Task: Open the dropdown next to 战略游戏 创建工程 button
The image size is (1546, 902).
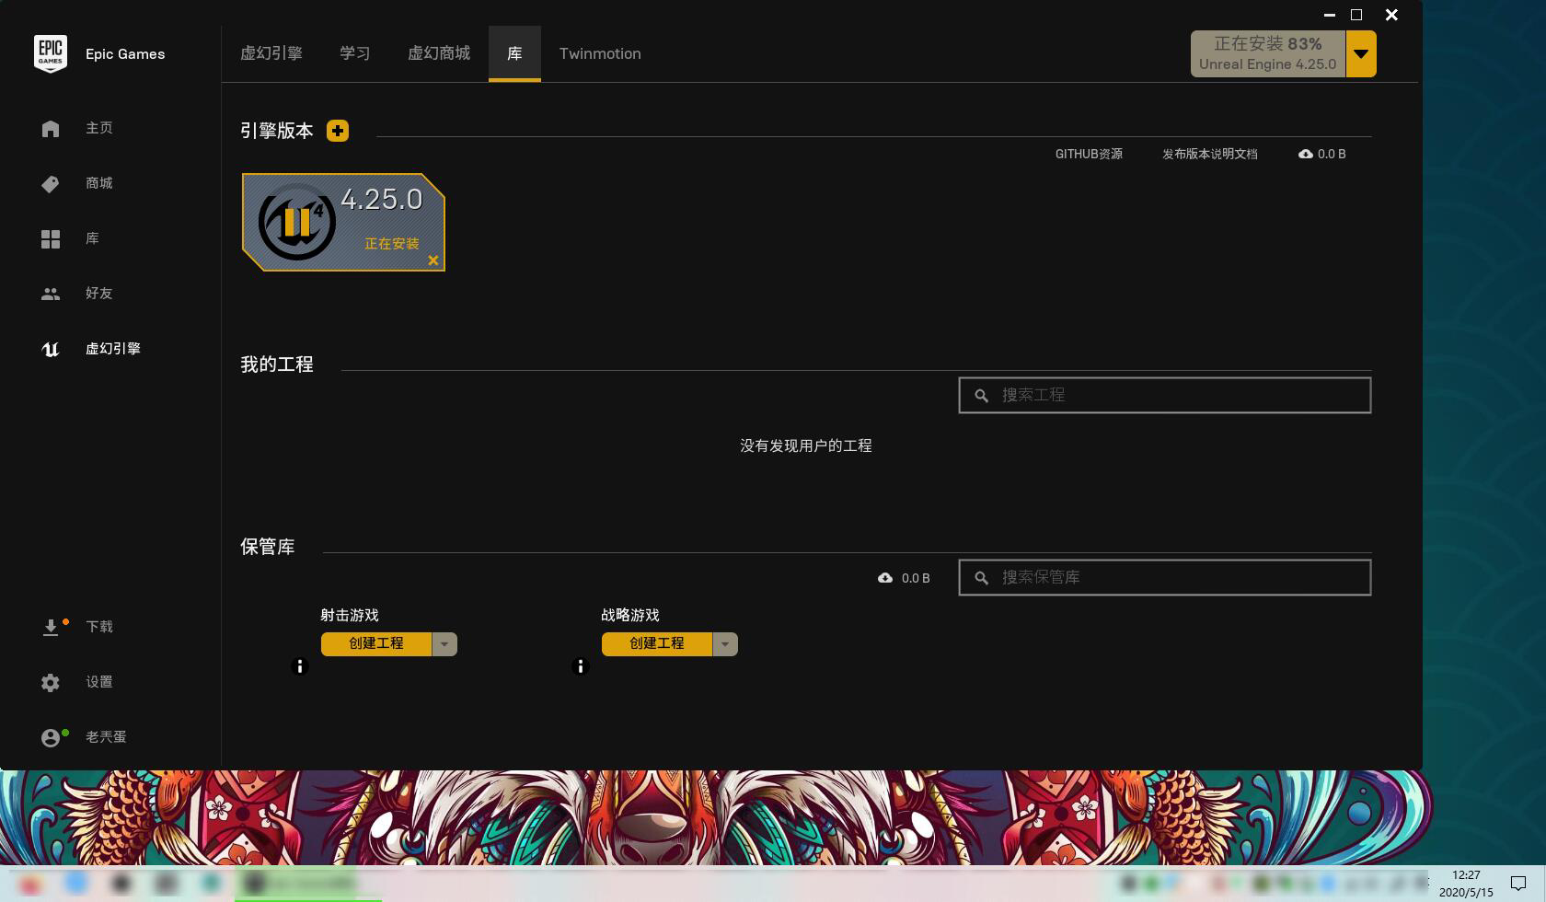Action: coord(726,643)
